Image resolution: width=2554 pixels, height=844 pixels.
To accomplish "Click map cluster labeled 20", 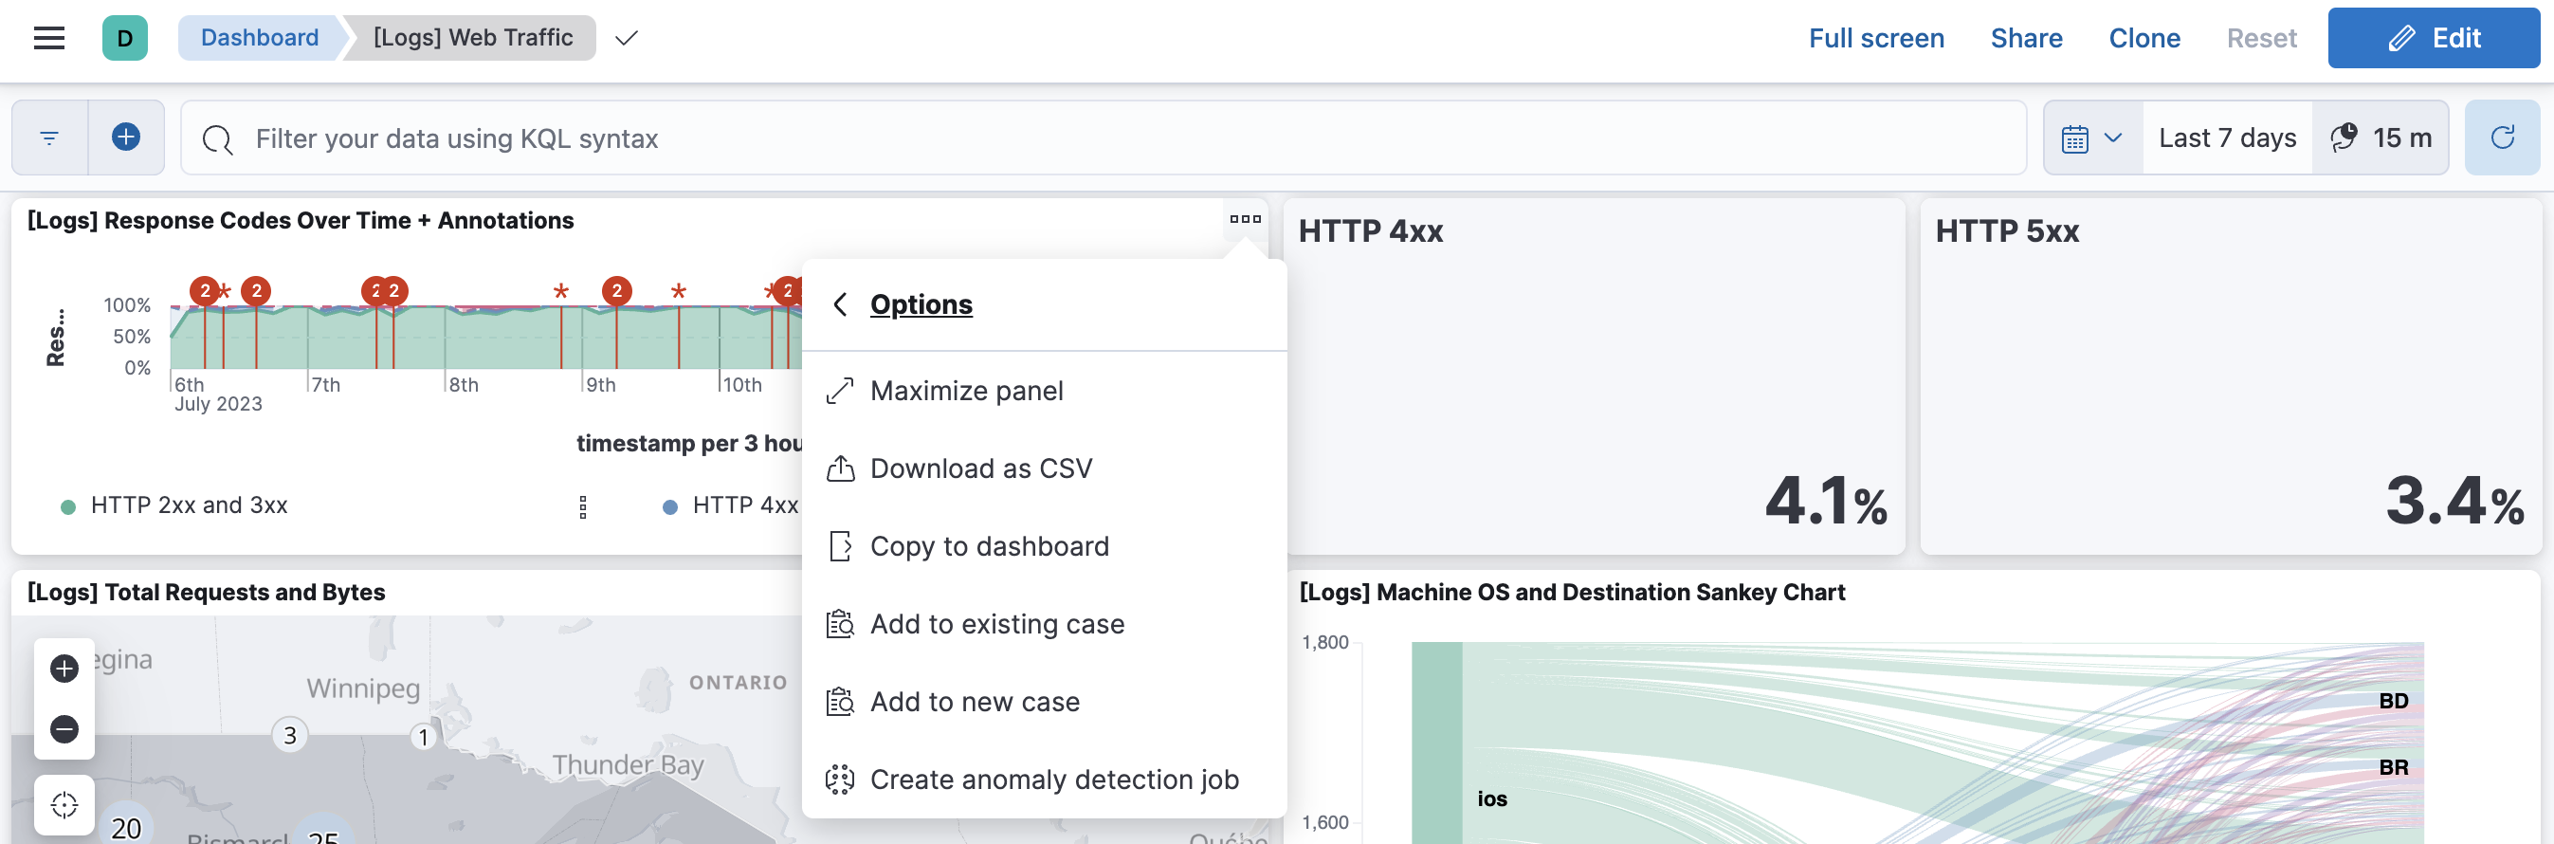I will coord(126,826).
